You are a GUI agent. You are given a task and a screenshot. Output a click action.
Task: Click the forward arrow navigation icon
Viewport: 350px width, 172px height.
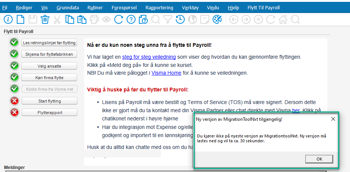click(246, 20)
